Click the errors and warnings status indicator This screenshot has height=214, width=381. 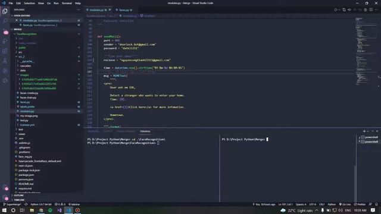60,204
